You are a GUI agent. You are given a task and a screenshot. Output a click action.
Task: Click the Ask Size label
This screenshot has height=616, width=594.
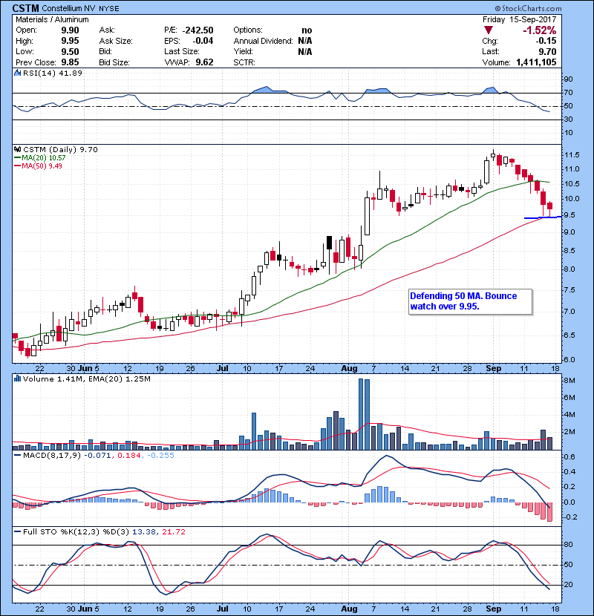click(116, 41)
